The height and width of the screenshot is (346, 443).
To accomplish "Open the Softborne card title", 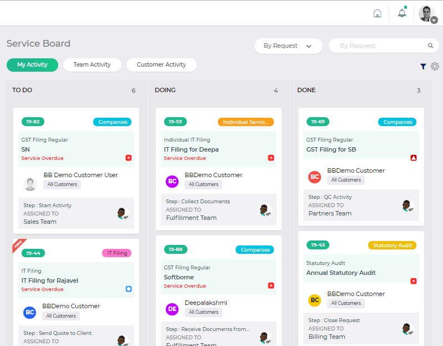I will tap(179, 277).
